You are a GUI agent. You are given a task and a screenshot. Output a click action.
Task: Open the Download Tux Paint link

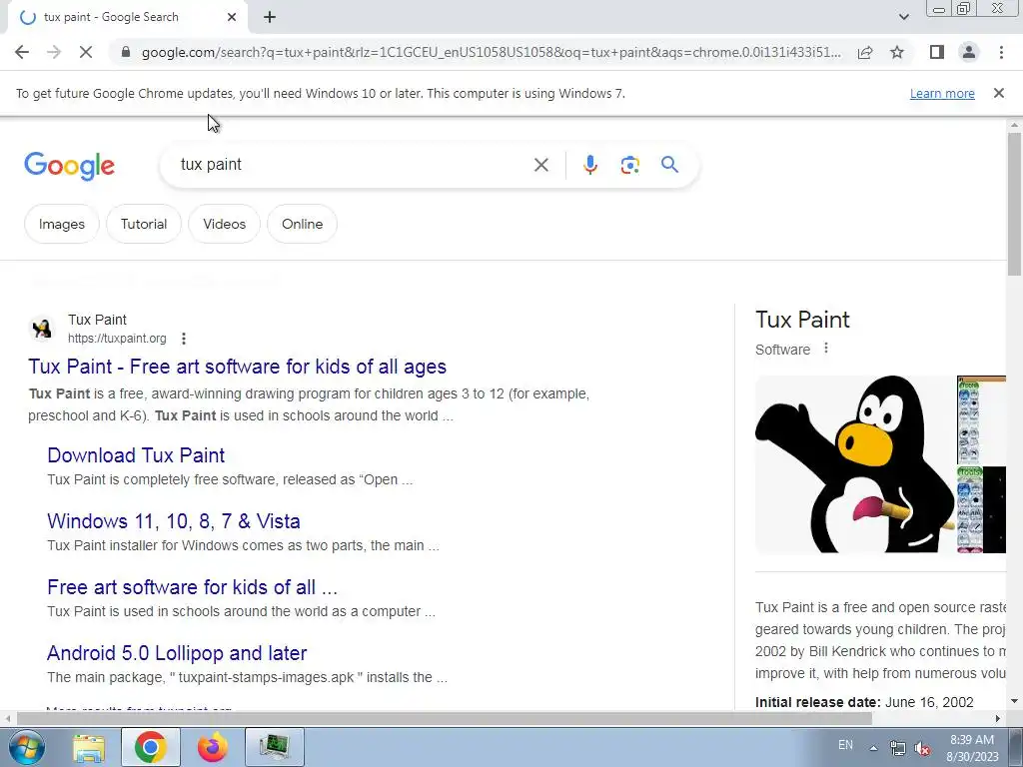pos(136,455)
